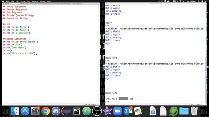Click the comment '## Escape Sequences'
Screen dimensions: 209x117
click(15, 9)
